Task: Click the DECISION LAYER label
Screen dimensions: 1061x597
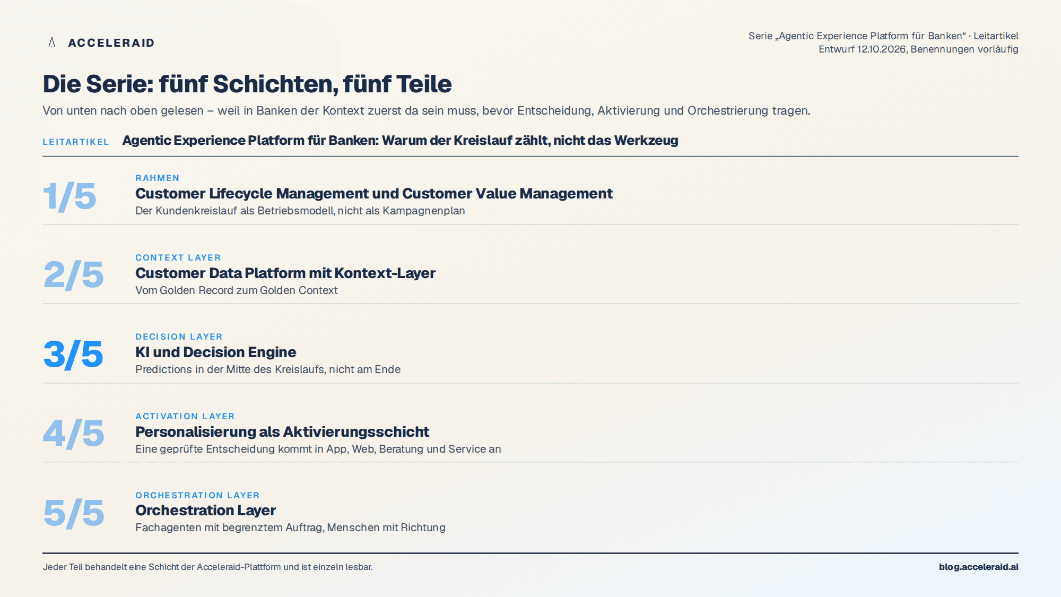Action: click(179, 337)
